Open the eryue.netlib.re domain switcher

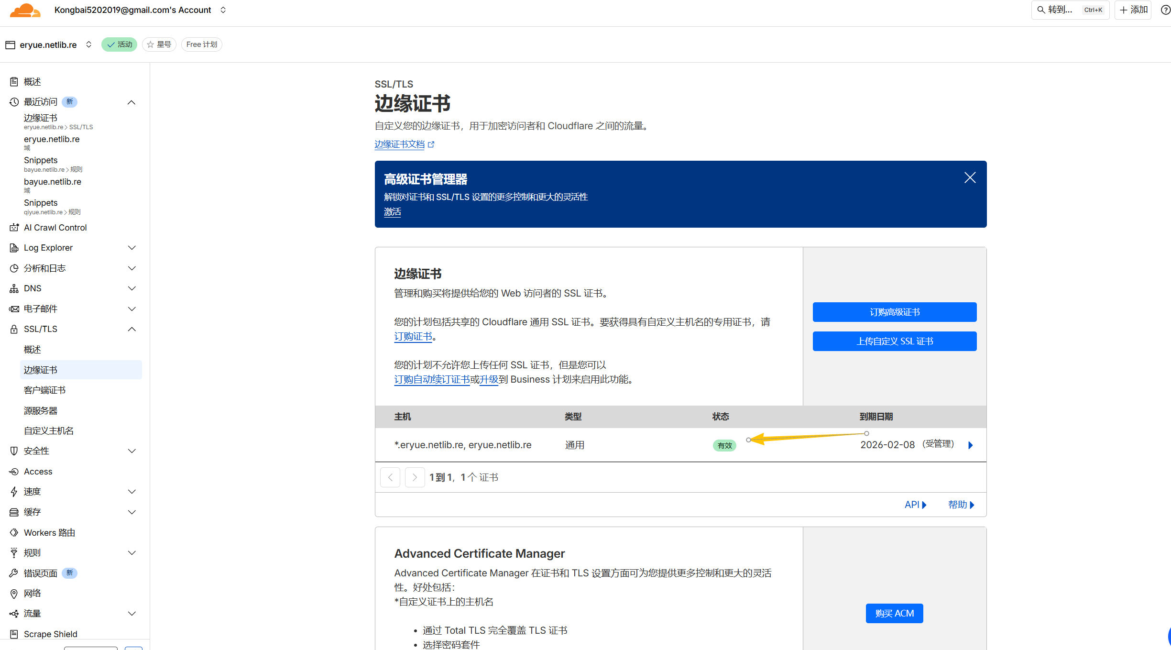(88, 44)
